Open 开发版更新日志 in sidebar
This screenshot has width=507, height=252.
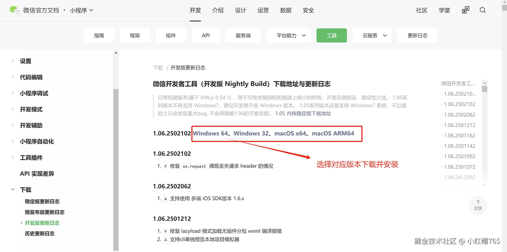(42, 223)
